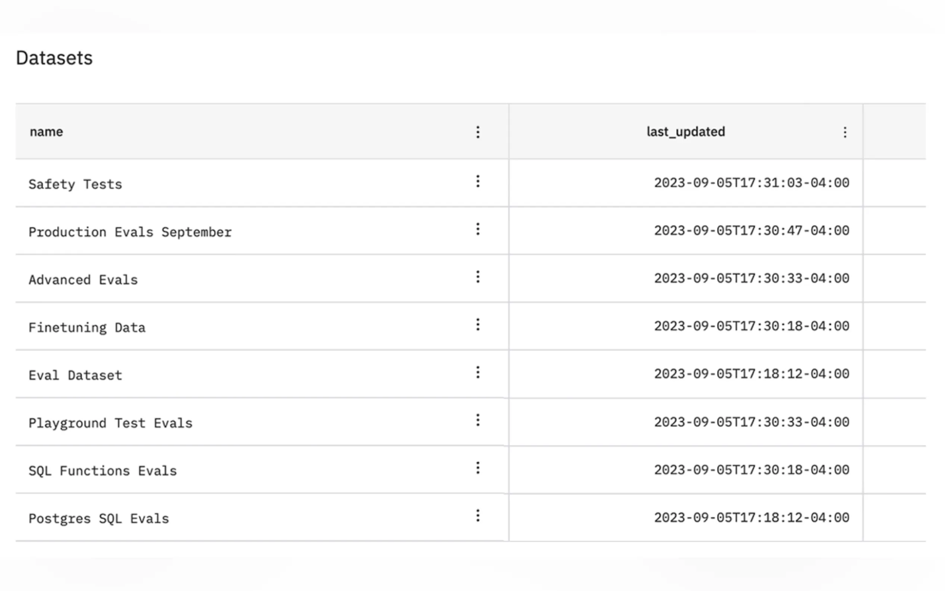Select the Advanced Evals dataset name
Screen dimensions: 945x591
pos(83,280)
